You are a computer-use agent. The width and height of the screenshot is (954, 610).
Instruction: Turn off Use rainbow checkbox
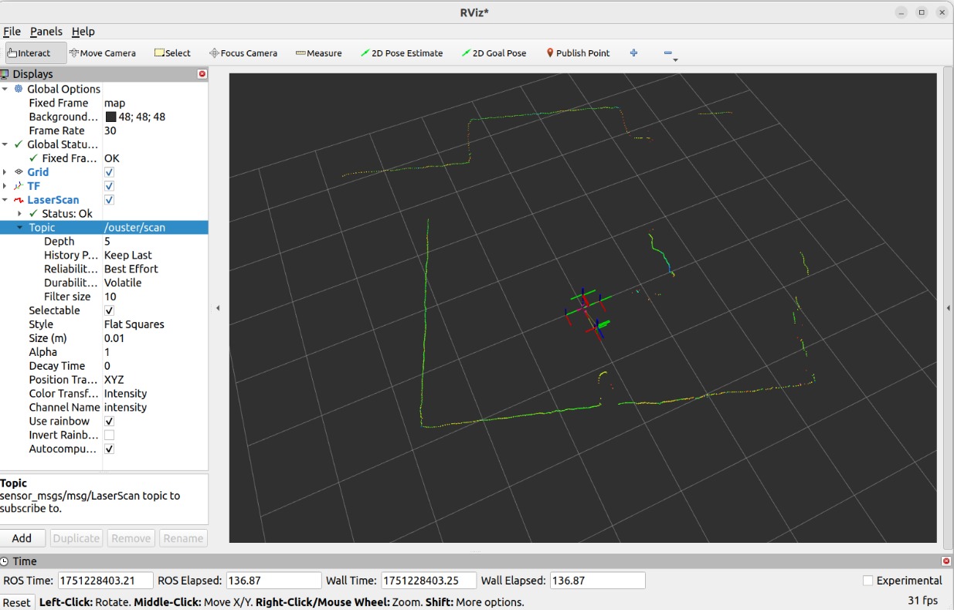tap(109, 422)
